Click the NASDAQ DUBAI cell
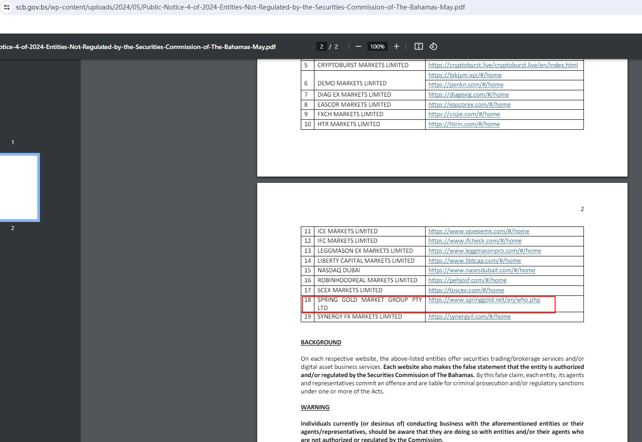Viewport: 642px width, 442px height. pos(370,270)
